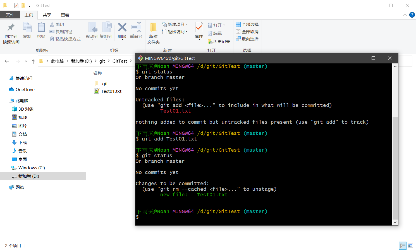Click the Properties checkmark icon
This screenshot has width=416, height=250.
pos(199,28)
